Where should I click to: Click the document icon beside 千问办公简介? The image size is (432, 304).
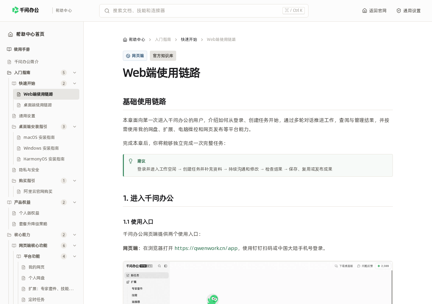click(x=9, y=62)
